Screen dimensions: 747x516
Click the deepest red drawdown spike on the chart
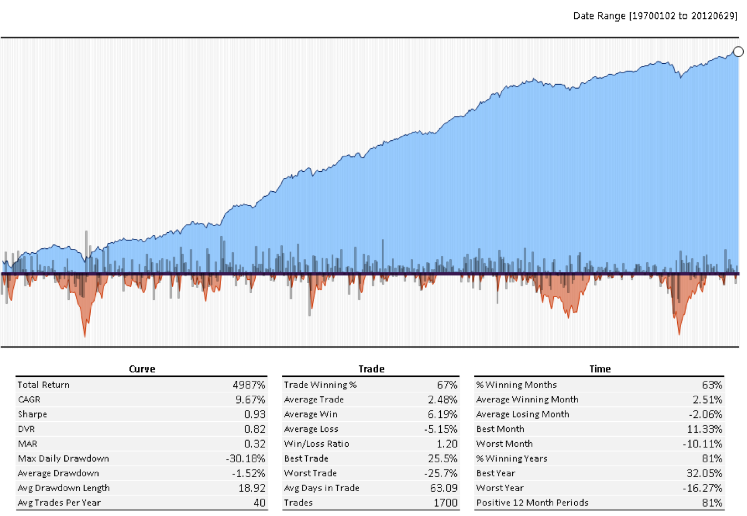(84, 333)
